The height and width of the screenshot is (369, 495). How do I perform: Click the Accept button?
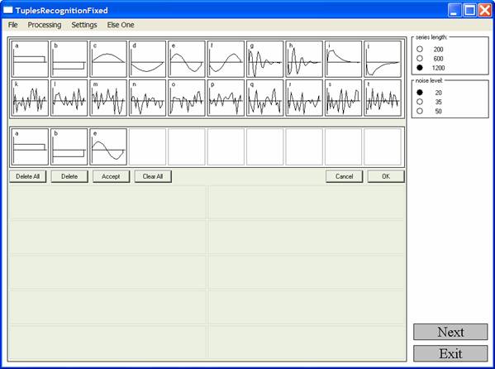(x=111, y=176)
